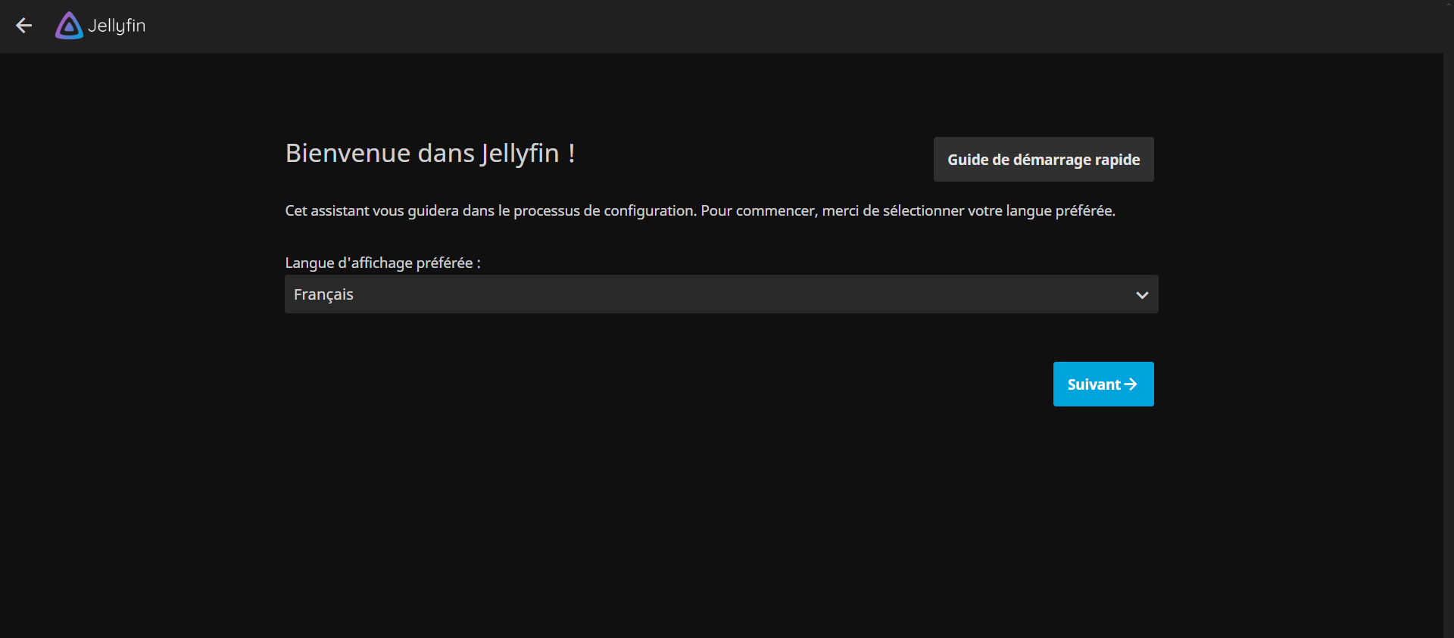Viewport: 1454px width, 638px height.
Task: Click the Langue d'affichage préférée label
Action: click(383, 263)
